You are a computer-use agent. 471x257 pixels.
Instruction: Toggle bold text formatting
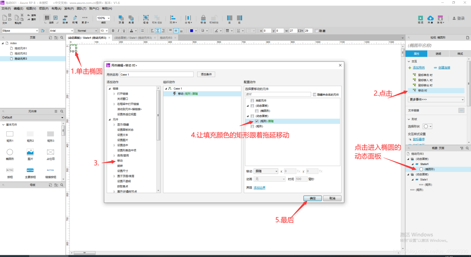click(x=113, y=31)
